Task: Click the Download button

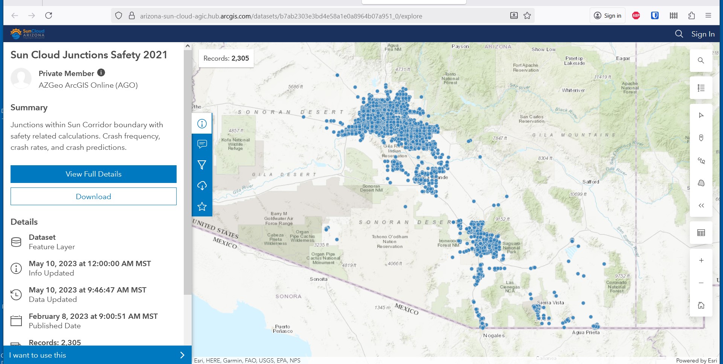Action: (93, 196)
